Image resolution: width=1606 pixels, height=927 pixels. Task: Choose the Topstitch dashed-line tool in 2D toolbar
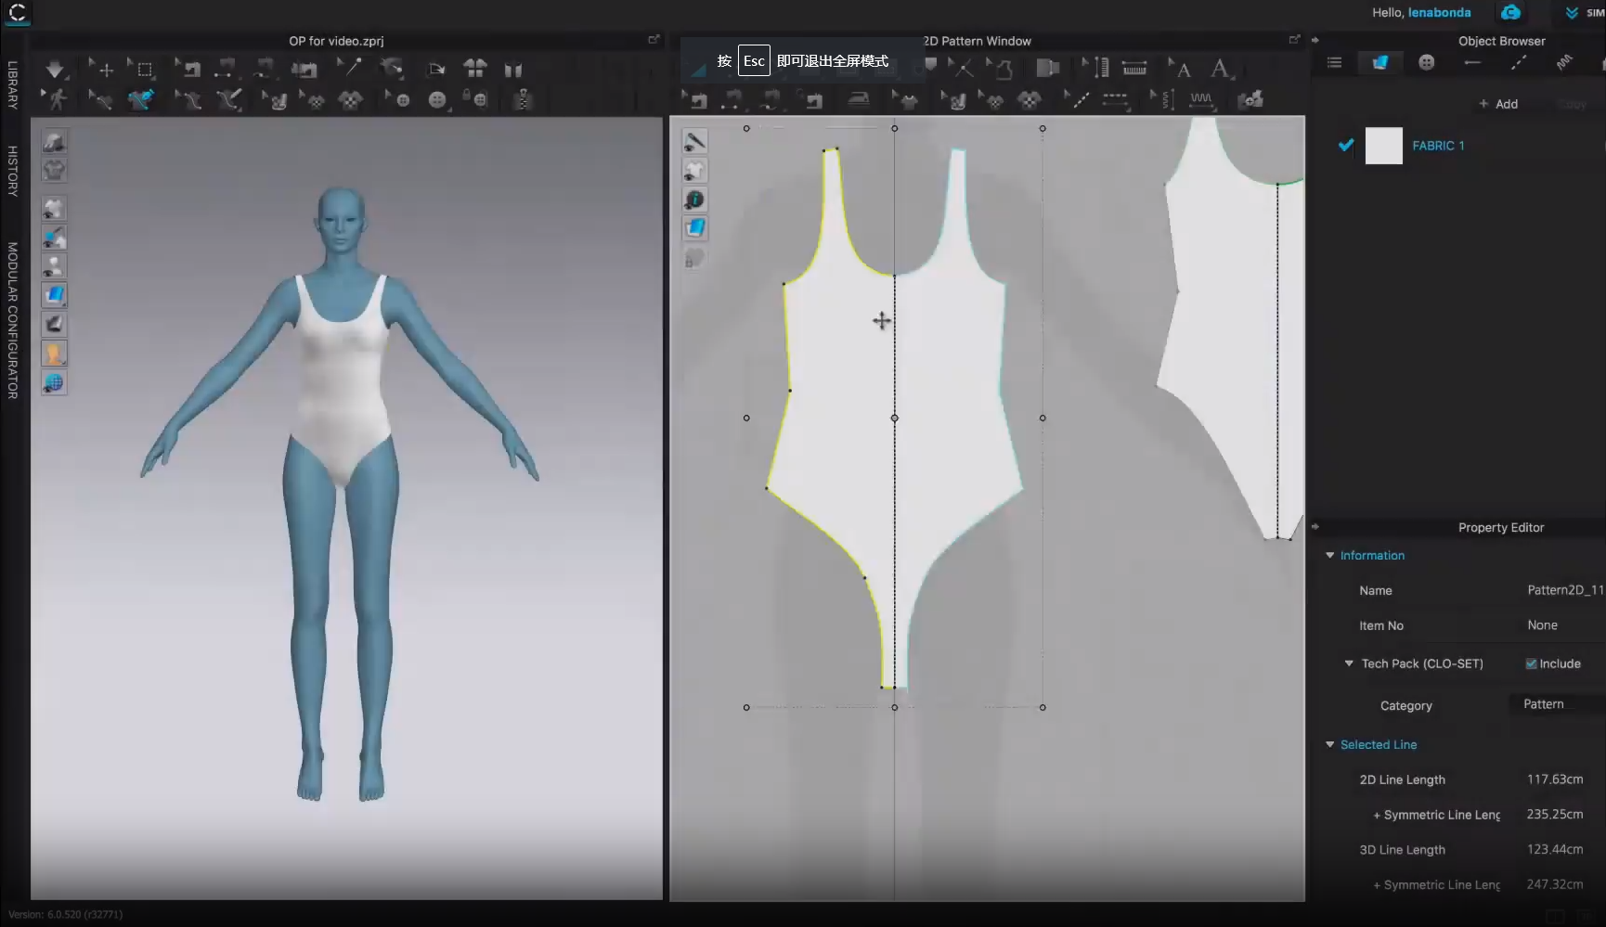1115,100
